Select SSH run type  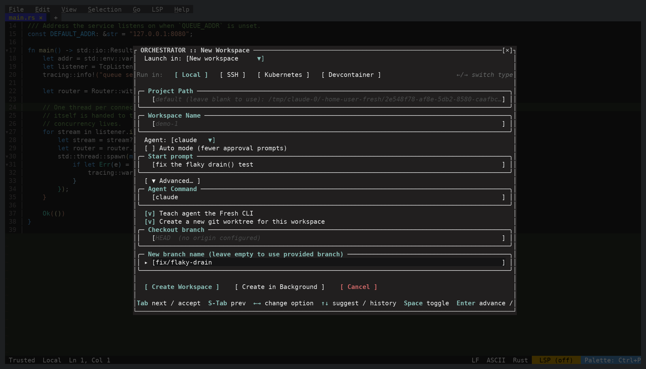pyautogui.click(x=233, y=75)
